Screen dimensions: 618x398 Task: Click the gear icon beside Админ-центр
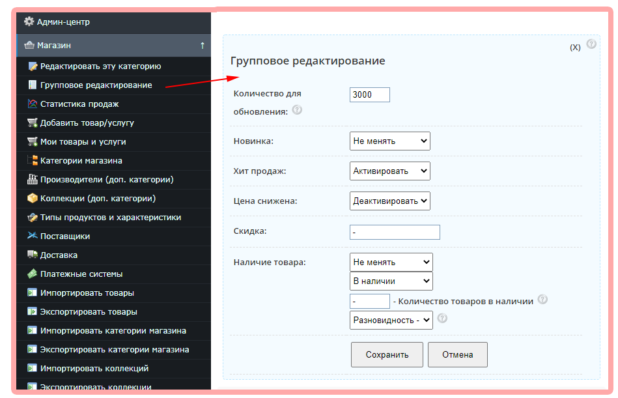point(29,21)
